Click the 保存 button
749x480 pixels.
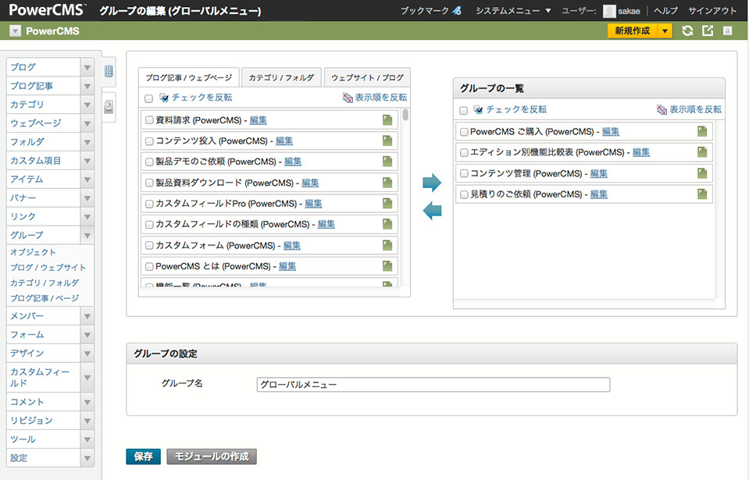click(143, 457)
